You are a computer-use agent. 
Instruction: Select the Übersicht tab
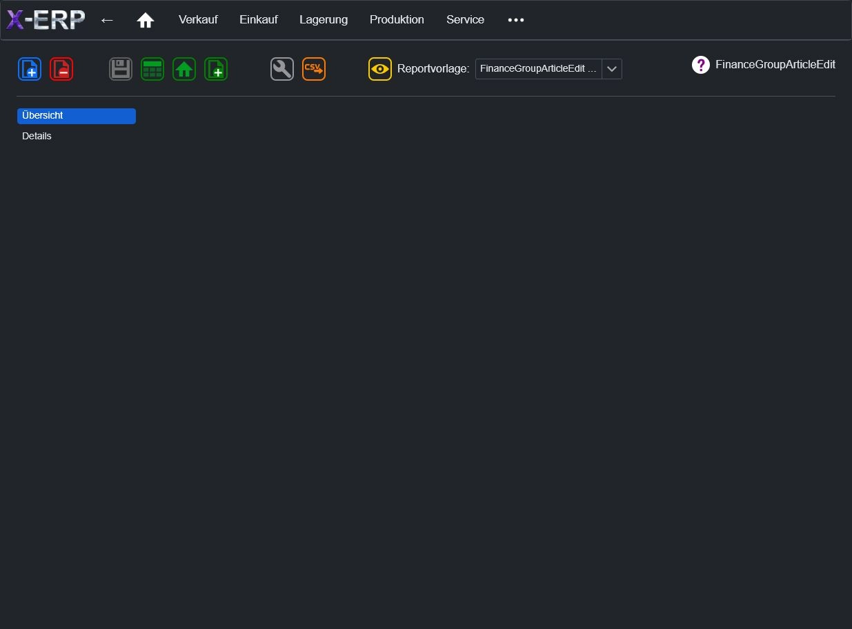(x=77, y=116)
